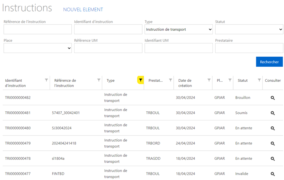Click the Invalide status cell
The width and height of the screenshot is (284, 180).
pos(241,174)
